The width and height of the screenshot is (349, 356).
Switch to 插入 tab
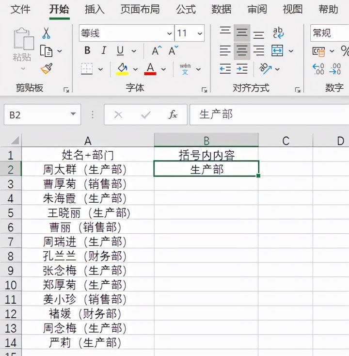95,9
